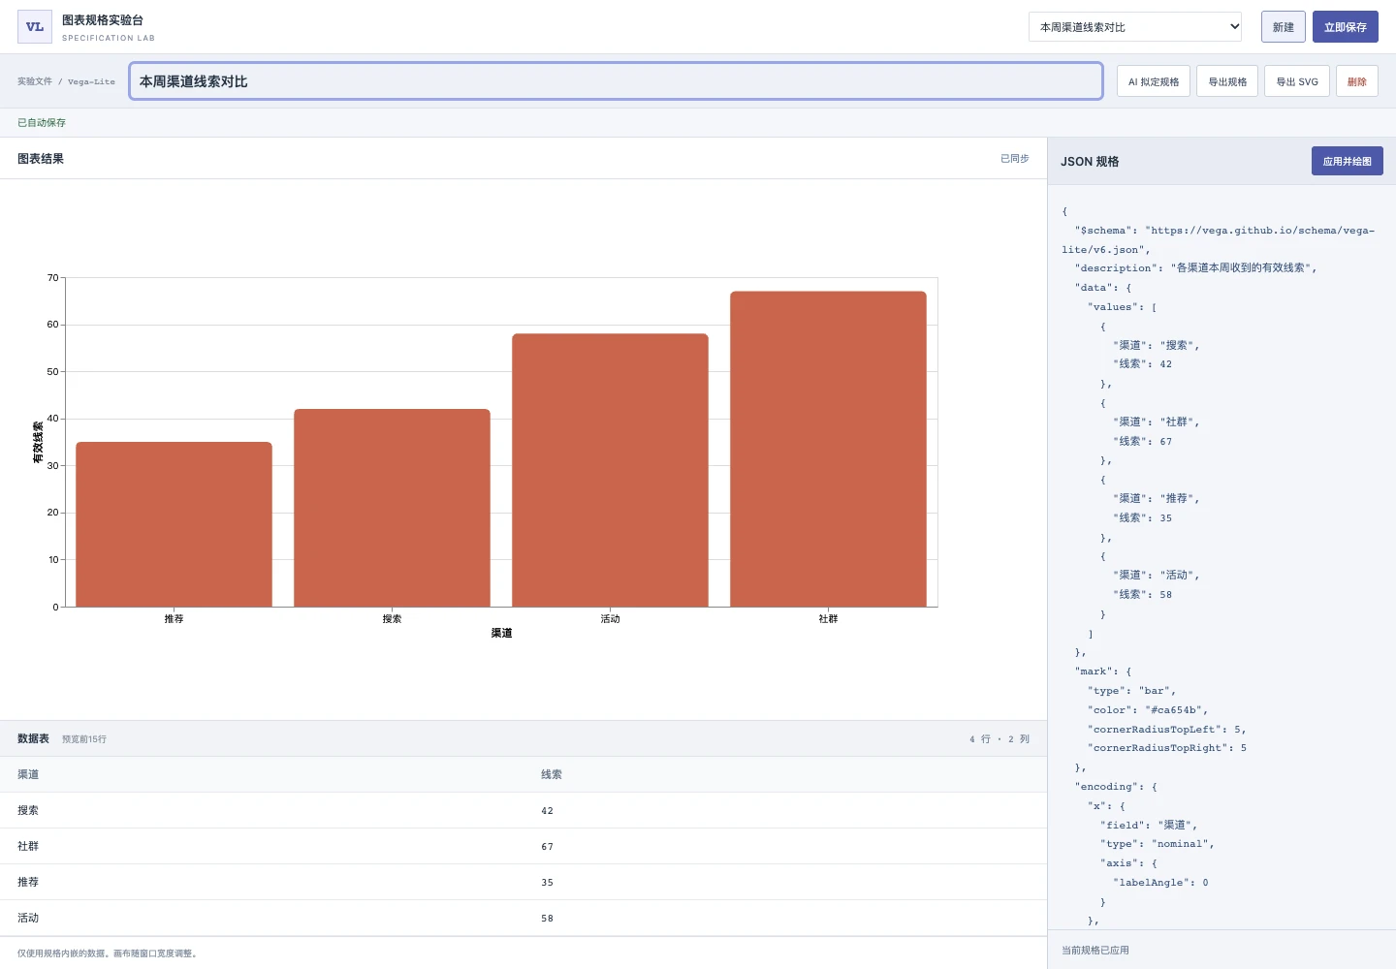Click the 有效线索 y-axis title
This screenshot has width=1396, height=969.
tap(38, 442)
